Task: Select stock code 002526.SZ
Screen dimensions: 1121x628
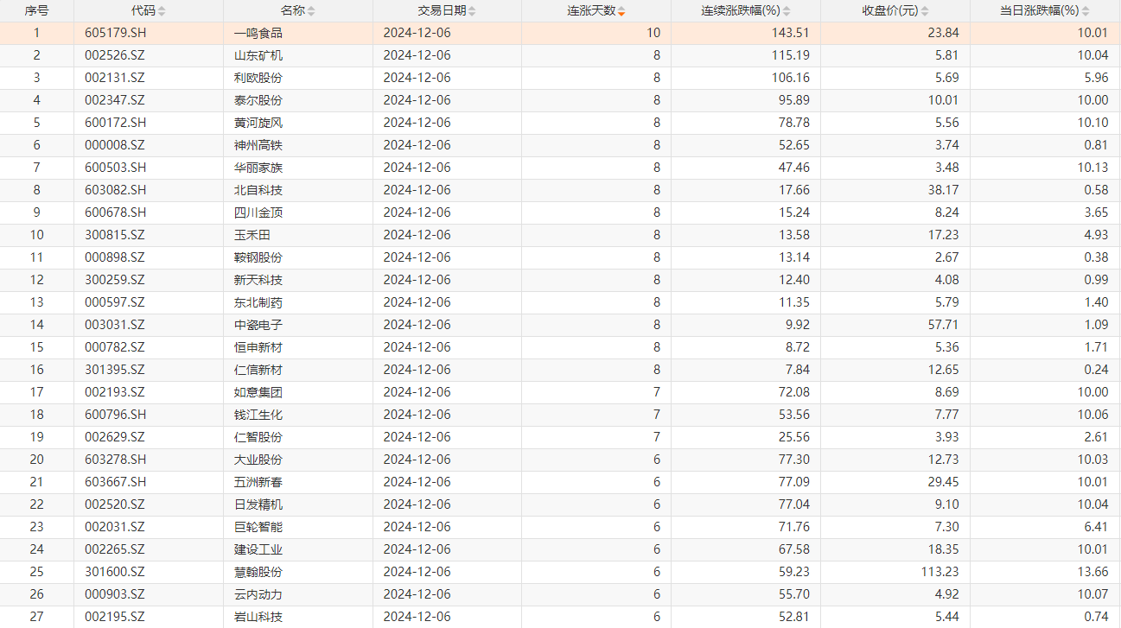Action: (x=114, y=56)
